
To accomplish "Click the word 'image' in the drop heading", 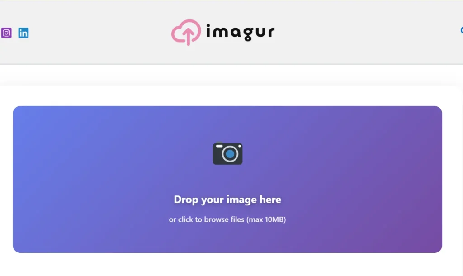I will coord(241,200).
